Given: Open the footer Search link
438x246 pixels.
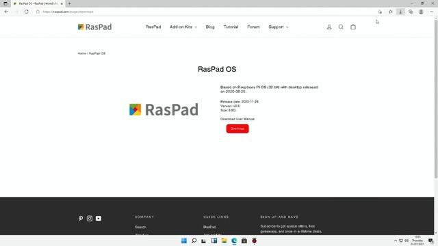Looking at the screenshot, I should (x=140, y=227).
